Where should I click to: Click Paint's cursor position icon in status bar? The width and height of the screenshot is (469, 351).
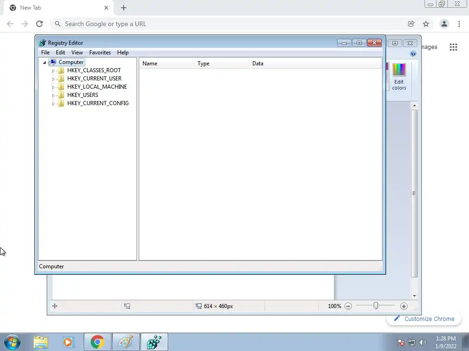(55, 306)
